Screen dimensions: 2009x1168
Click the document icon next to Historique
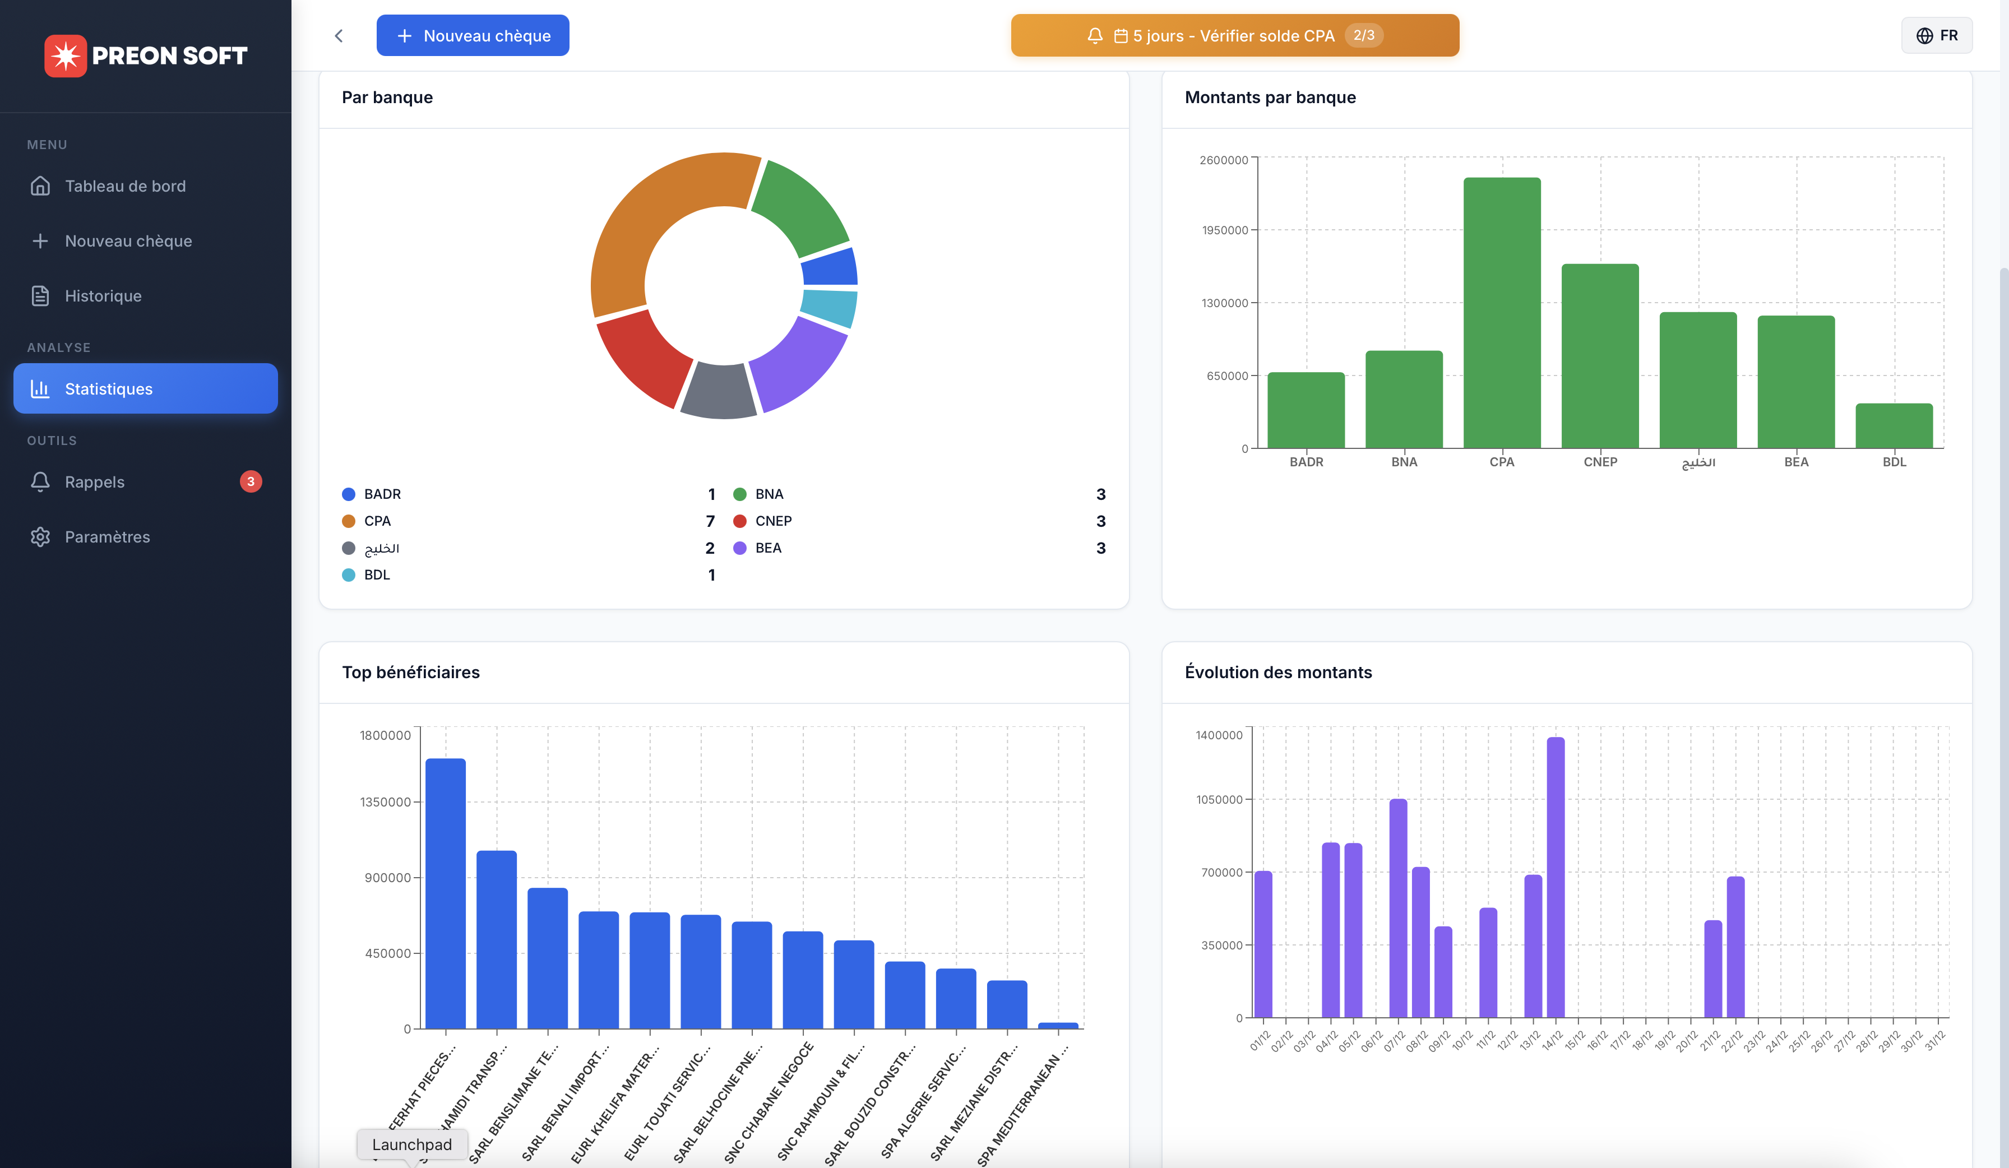pyautogui.click(x=41, y=296)
